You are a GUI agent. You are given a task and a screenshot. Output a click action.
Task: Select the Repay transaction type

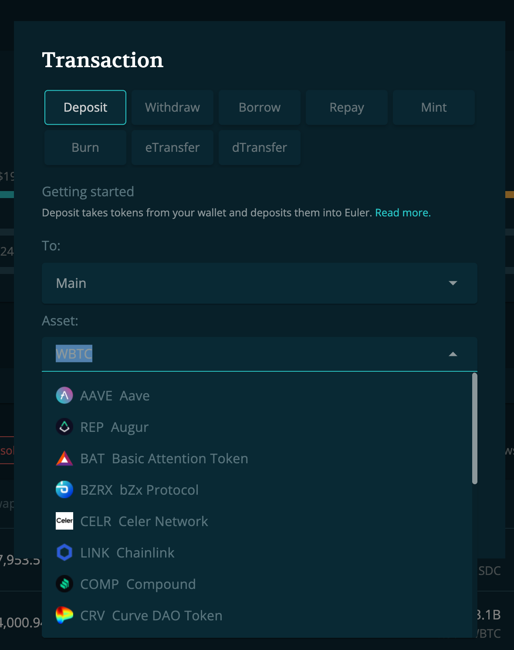[346, 107]
